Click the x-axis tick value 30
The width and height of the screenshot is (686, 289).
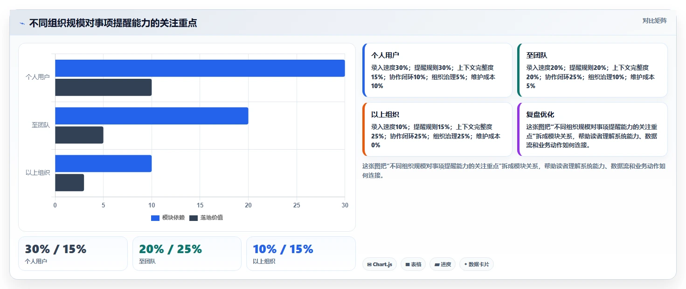pyautogui.click(x=345, y=205)
